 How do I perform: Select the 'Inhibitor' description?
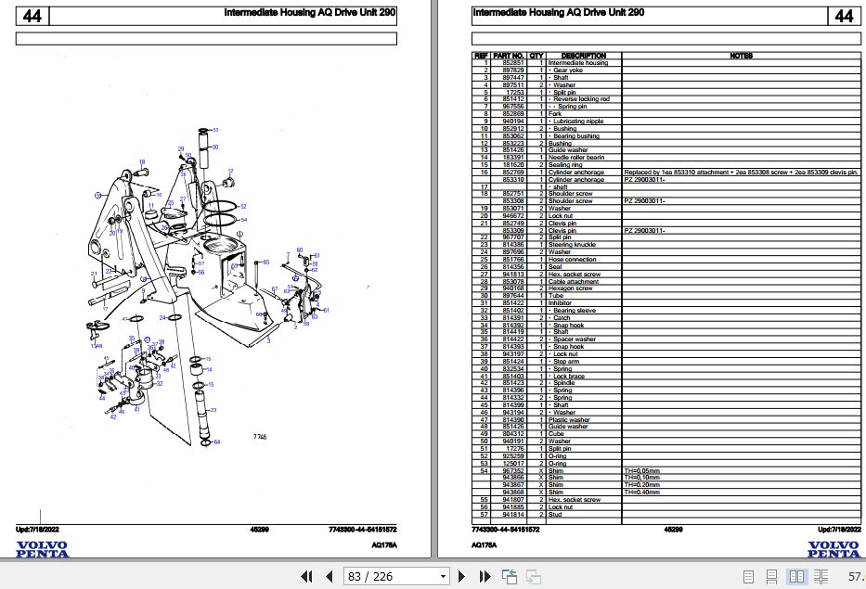(560, 303)
